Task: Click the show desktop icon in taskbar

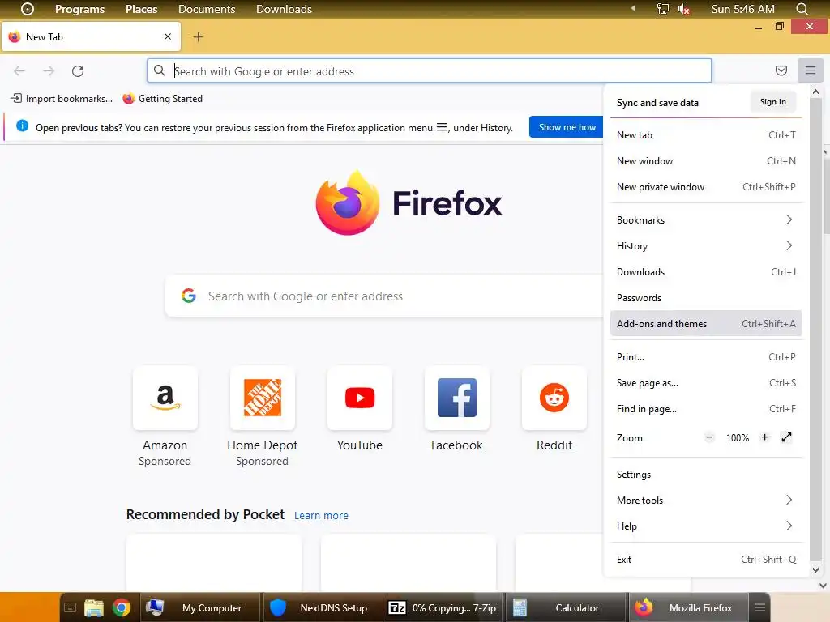Action: click(x=70, y=607)
